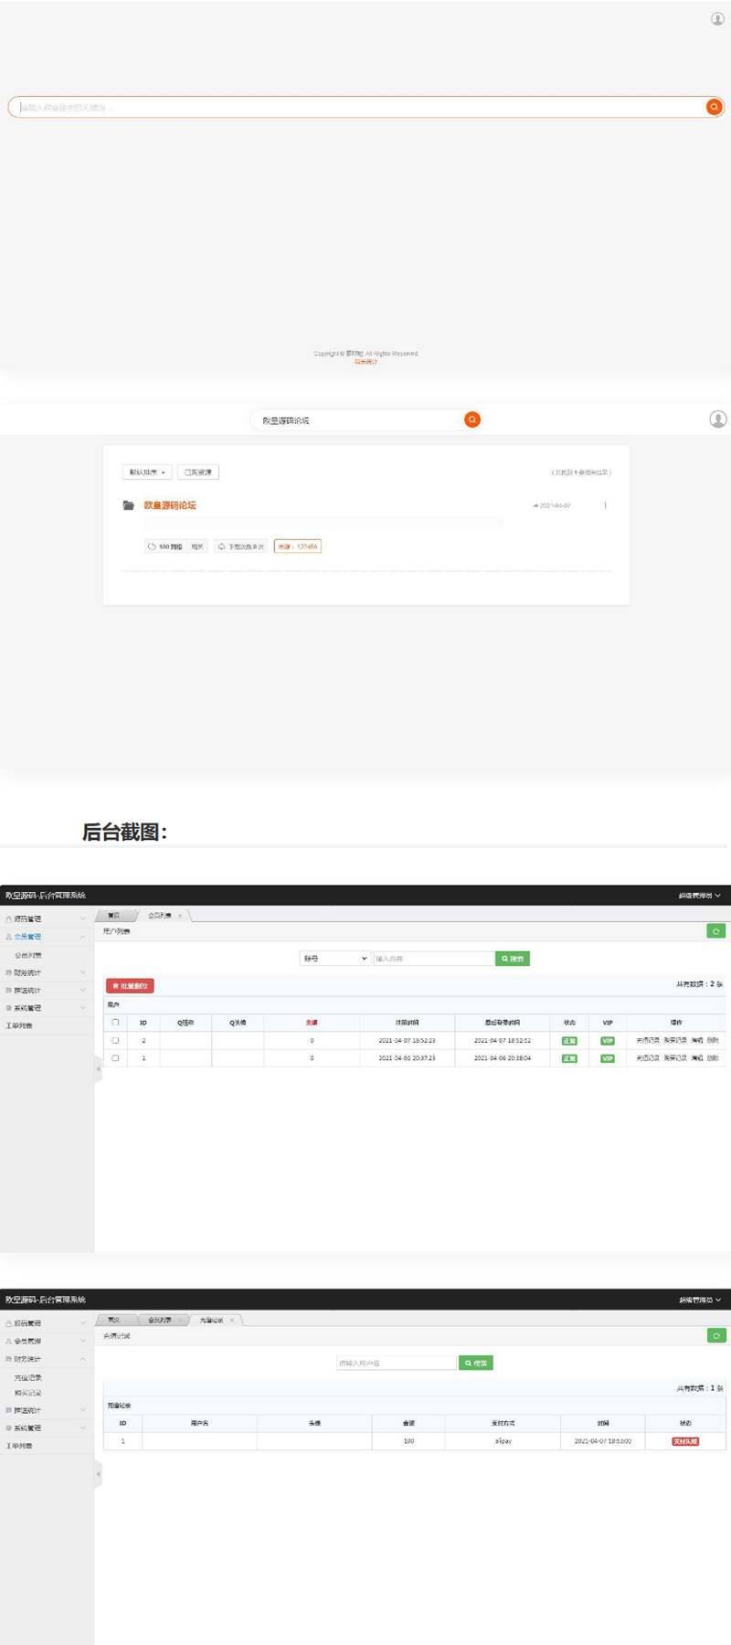Open the user avatar icon at the page top
Image resolution: width=731 pixels, height=1645 pixels.
717,19
